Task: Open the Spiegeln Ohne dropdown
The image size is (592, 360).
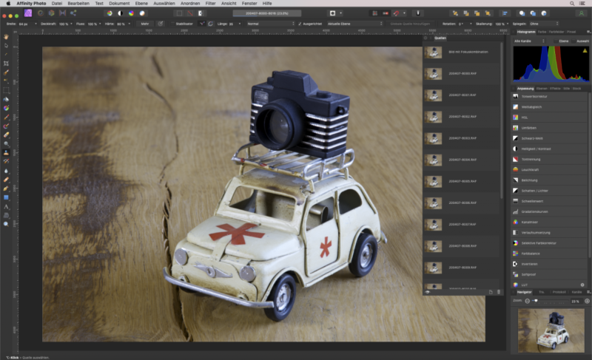Action: tap(544, 24)
